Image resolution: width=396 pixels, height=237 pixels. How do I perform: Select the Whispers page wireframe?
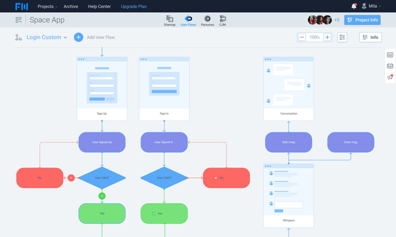(288, 196)
